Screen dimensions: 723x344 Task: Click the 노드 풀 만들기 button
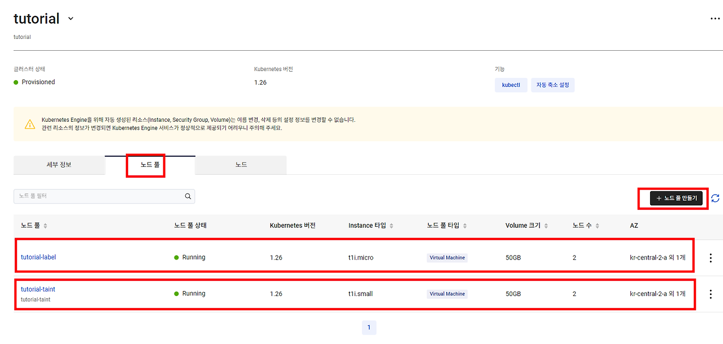point(677,198)
